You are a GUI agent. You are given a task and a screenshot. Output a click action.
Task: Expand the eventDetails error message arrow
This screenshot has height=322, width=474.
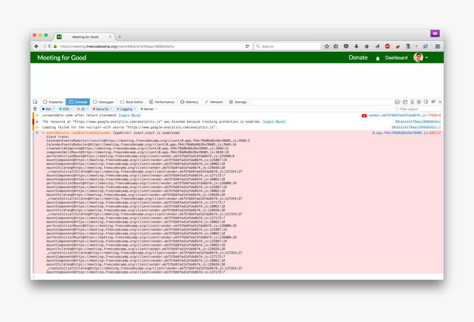[x=44, y=133]
